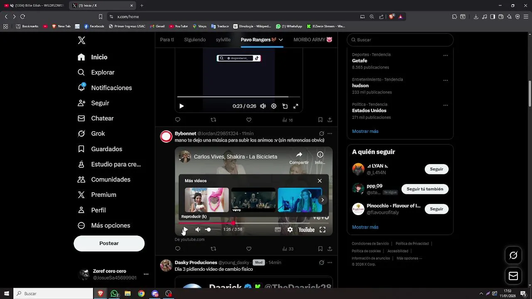Close the Más videos overlay
The height and width of the screenshot is (299, 532).
tap(319, 181)
